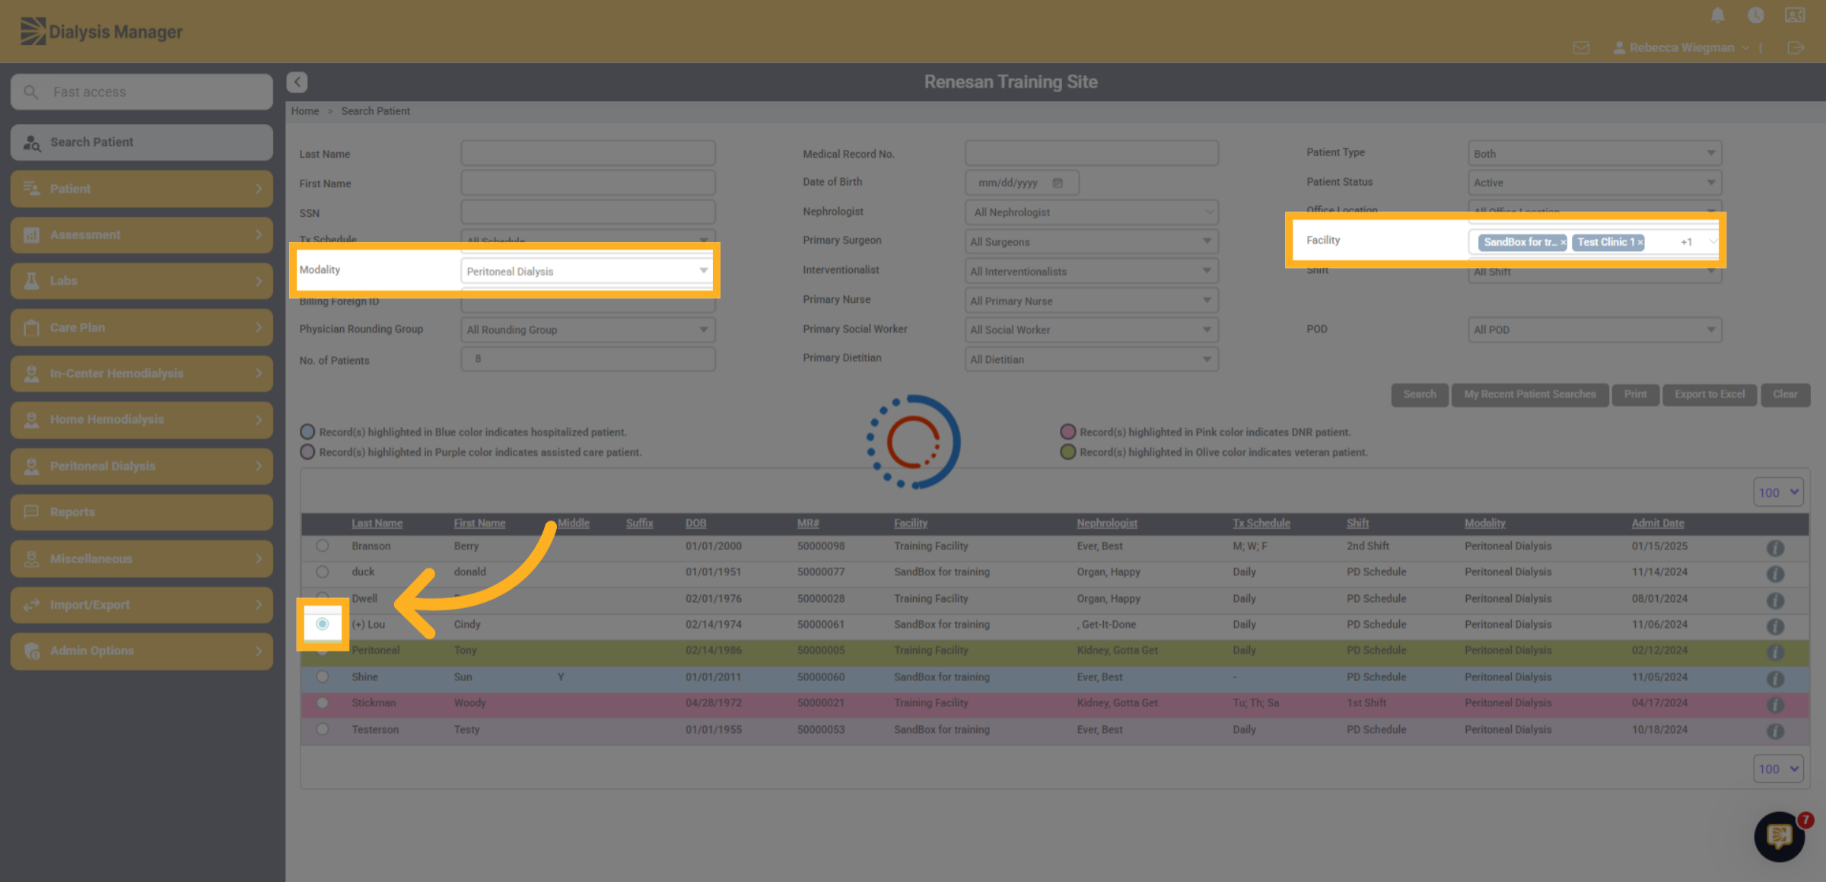Click the logout icon in header

[x=1795, y=47]
